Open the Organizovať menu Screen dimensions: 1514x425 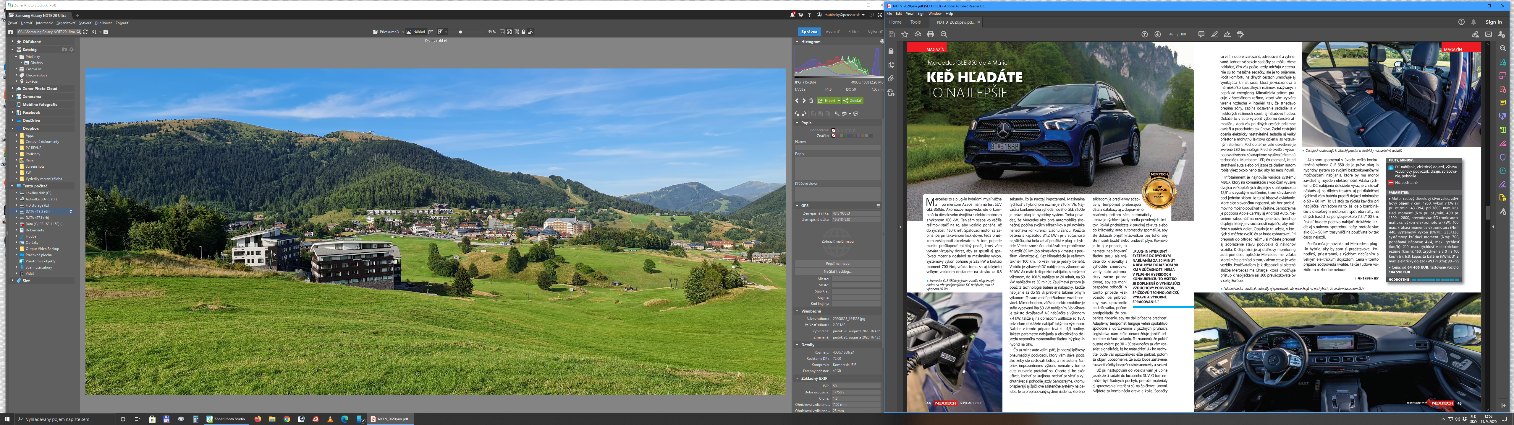pyautogui.click(x=66, y=23)
